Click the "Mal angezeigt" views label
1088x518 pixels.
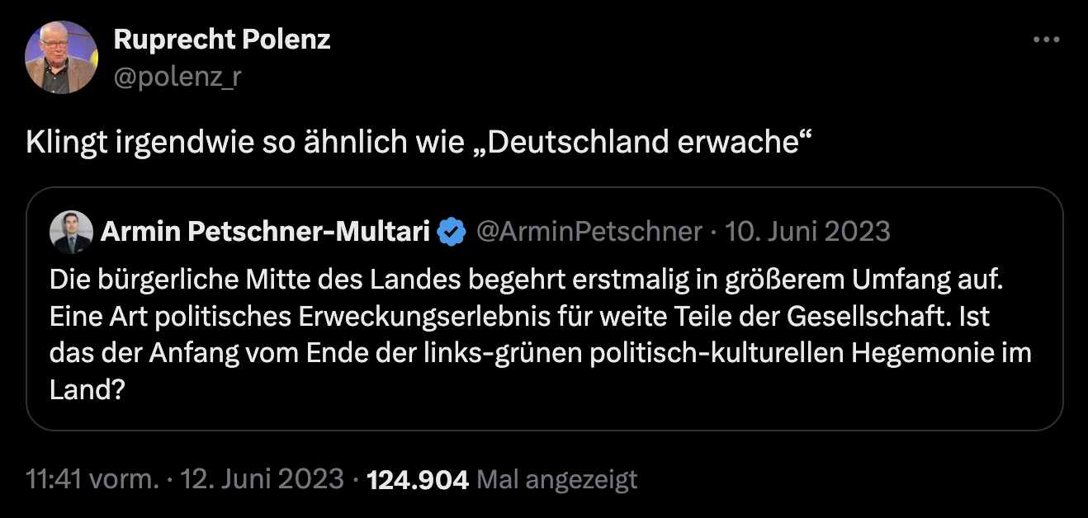pos(557,479)
